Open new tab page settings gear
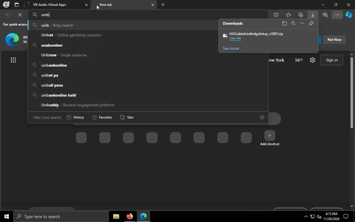Screen dimensions: 355x222 313,60
